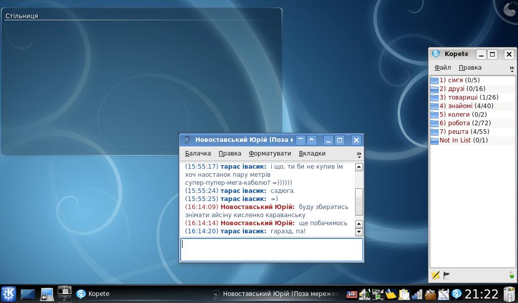
Task: Click the yellow note status message icon
Action: coord(436,275)
